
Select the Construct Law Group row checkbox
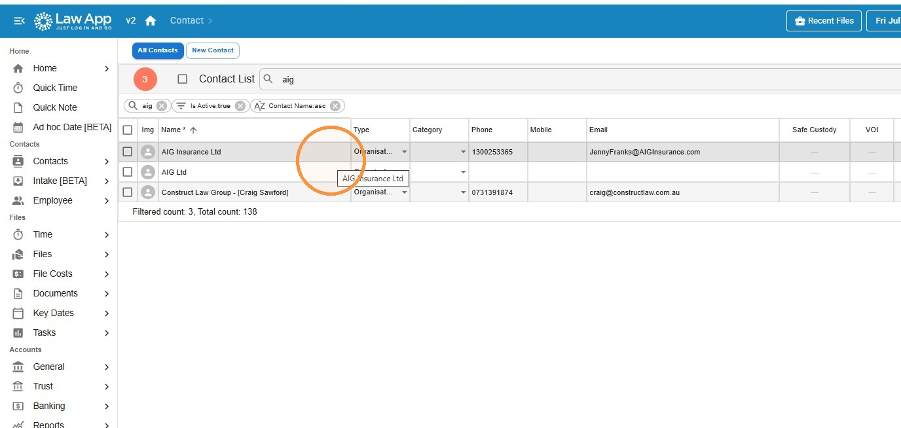pyautogui.click(x=128, y=192)
